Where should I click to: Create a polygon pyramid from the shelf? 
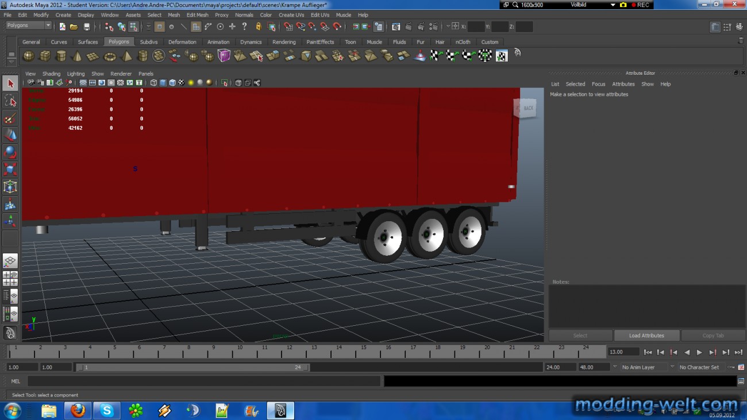click(x=126, y=56)
